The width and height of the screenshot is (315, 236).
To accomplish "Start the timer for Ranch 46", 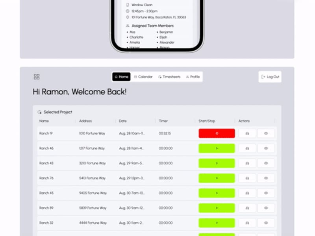I will 217,148.
